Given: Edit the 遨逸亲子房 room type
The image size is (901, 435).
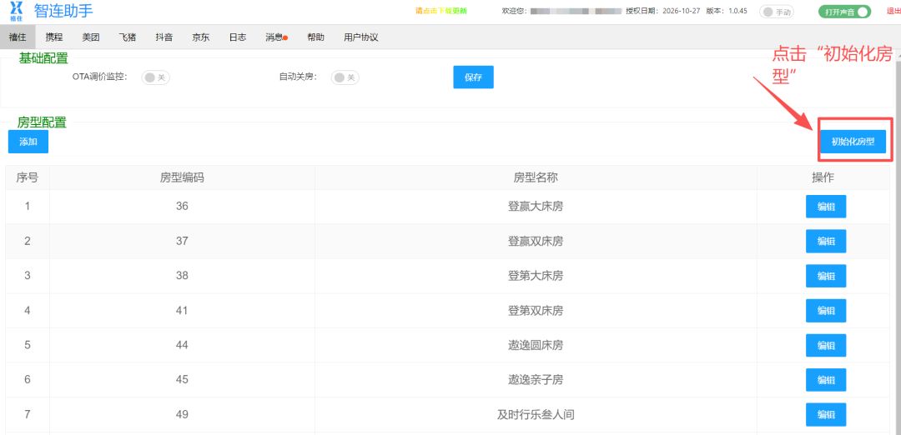Looking at the screenshot, I should tap(826, 380).
